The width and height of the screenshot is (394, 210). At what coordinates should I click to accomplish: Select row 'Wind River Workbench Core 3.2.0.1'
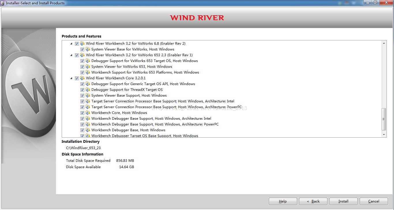coord(116,78)
